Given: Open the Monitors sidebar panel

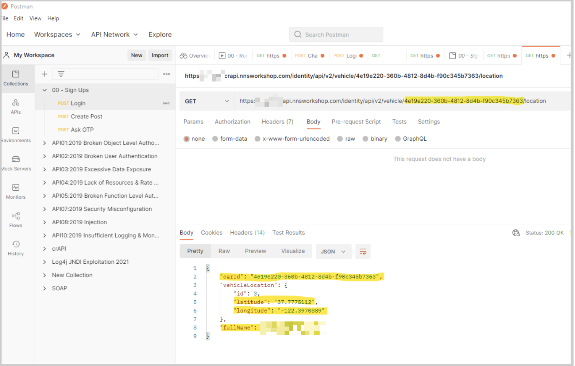Looking at the screenshot, I should click(16, 191).
